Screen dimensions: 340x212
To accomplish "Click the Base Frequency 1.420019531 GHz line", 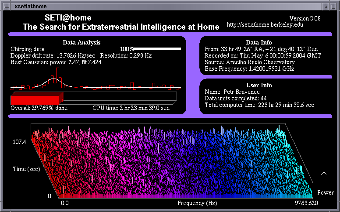I will (x=249, y=68).
